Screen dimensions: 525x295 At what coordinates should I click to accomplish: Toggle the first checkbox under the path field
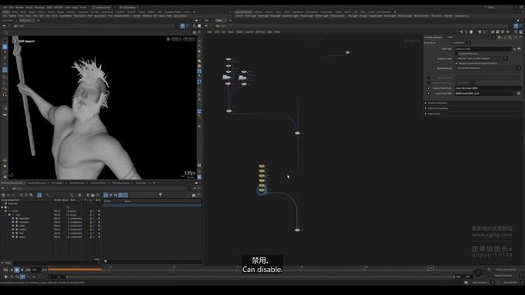pyautogui.click(x=456, y=53)
